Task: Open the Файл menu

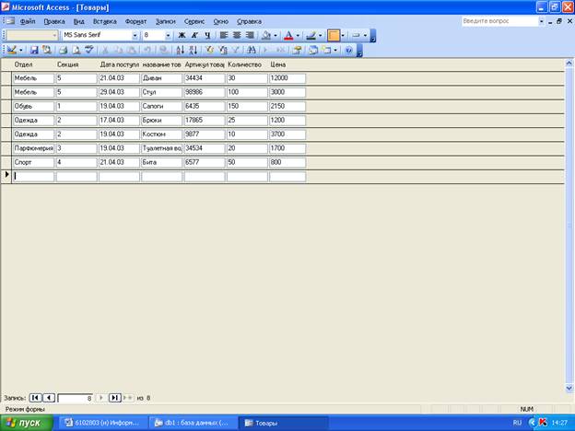Action: tap(28, 20)
